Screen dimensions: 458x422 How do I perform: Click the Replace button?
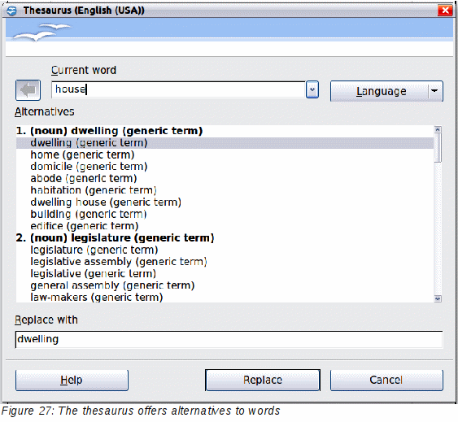click(263, 380)
